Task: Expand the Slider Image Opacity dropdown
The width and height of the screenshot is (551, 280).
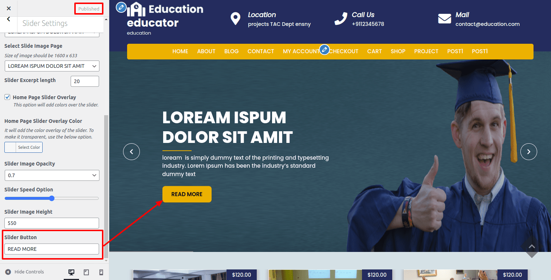Action: pyautogui.click(x=52, y=175)
